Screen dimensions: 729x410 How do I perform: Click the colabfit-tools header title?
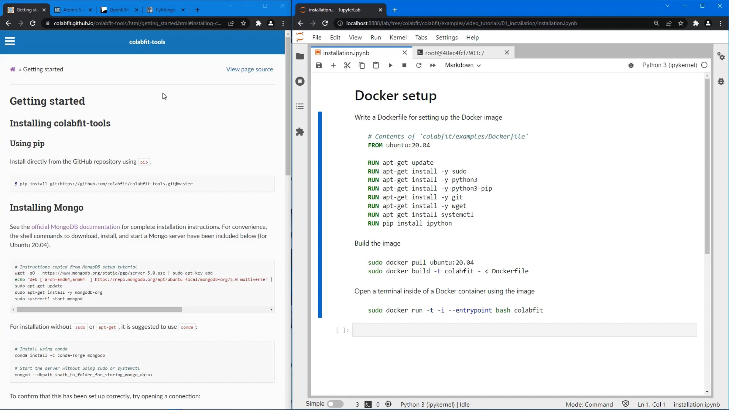point(147,42)
